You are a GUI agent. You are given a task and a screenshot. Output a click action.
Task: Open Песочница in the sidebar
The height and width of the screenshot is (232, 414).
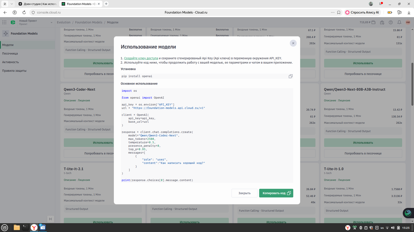27,54
